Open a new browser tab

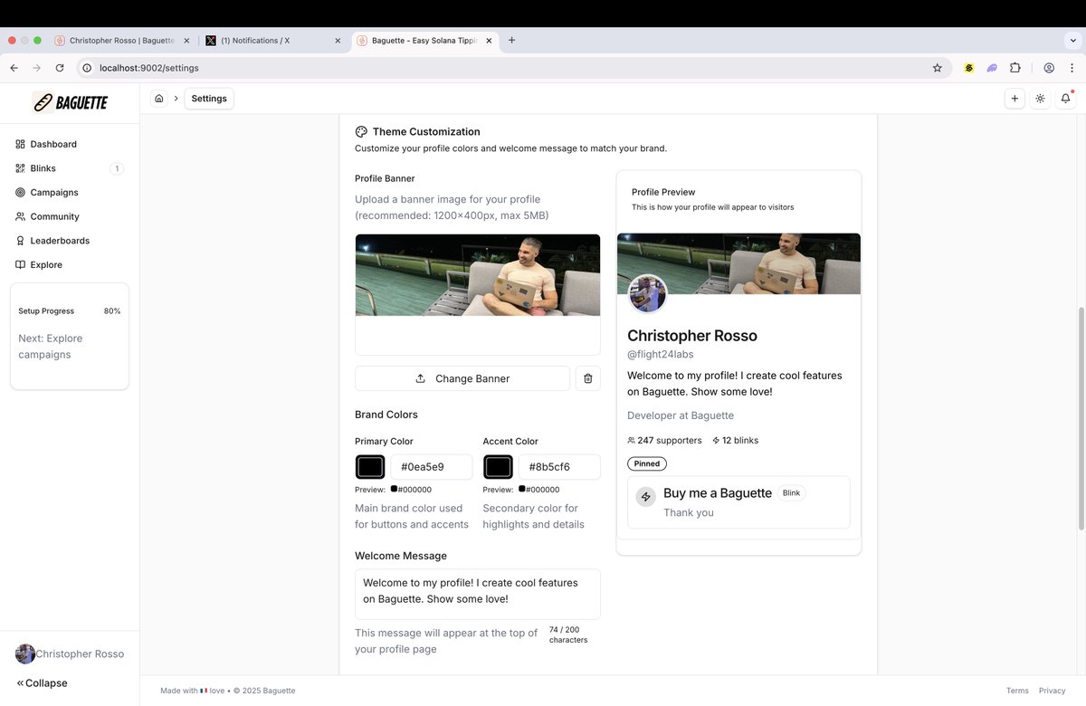point(511,41)
